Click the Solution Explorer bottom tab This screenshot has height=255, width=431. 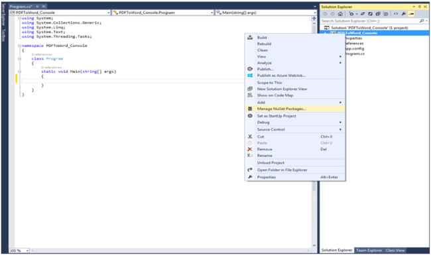click(x=337, y=250)
